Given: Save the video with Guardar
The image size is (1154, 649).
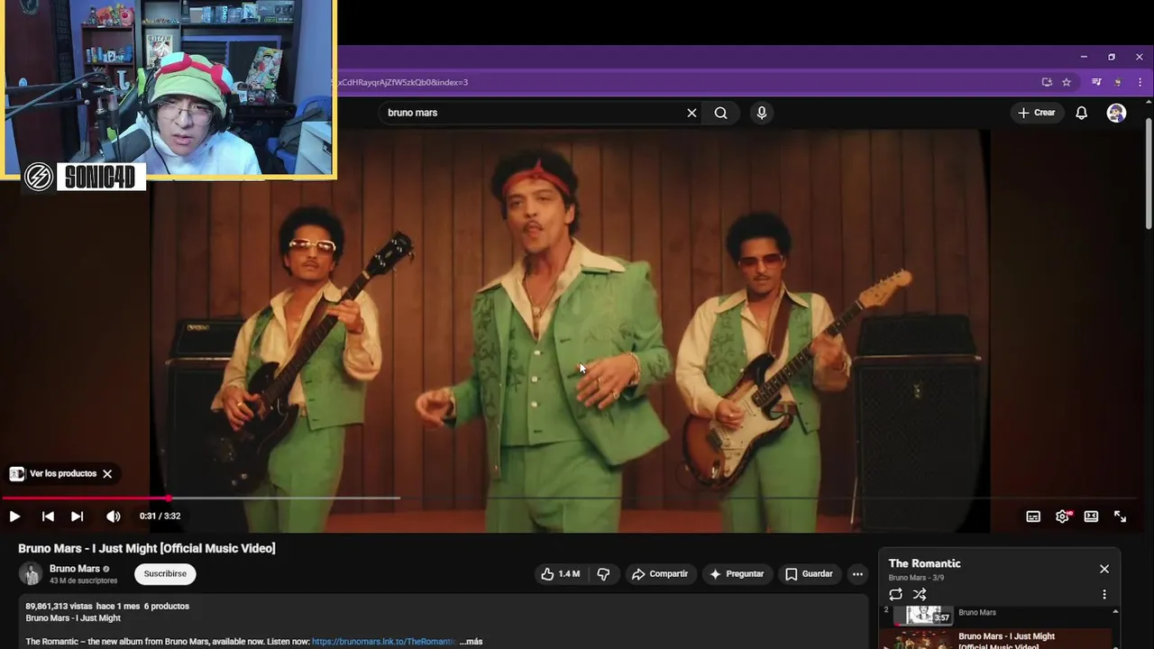Looking at the screenshot, I should [809, 574].
